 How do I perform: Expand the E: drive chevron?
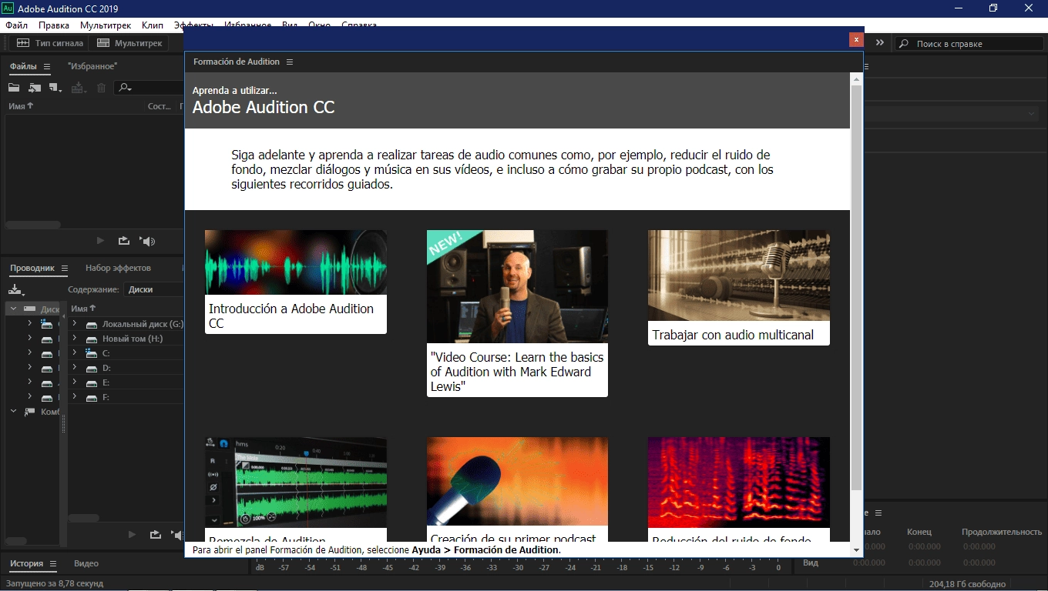click(75, 382)
